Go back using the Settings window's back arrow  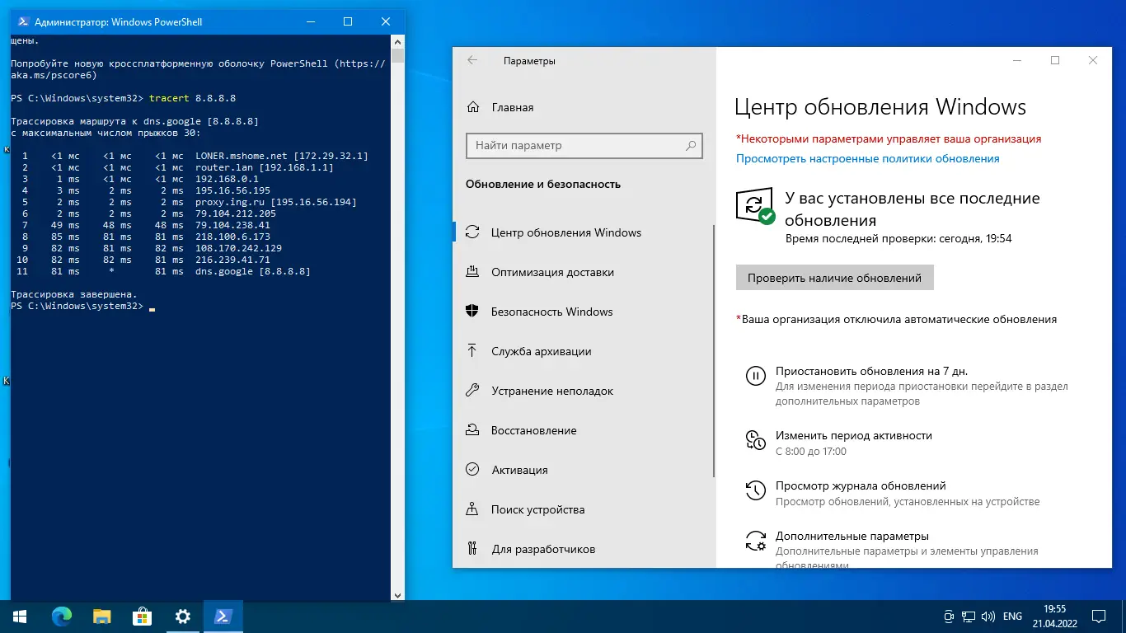coord(472,60)
